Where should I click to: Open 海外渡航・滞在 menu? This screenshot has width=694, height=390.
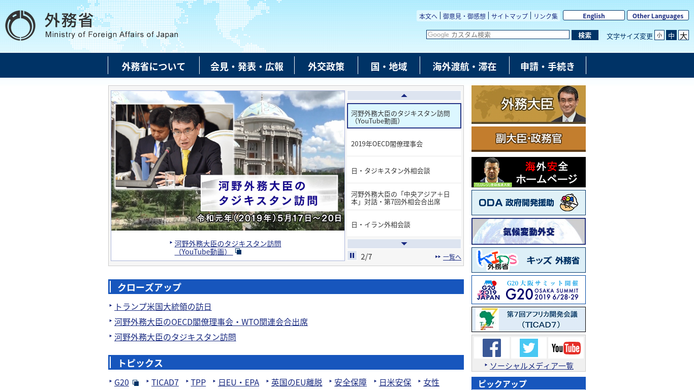tap(464, 66)
